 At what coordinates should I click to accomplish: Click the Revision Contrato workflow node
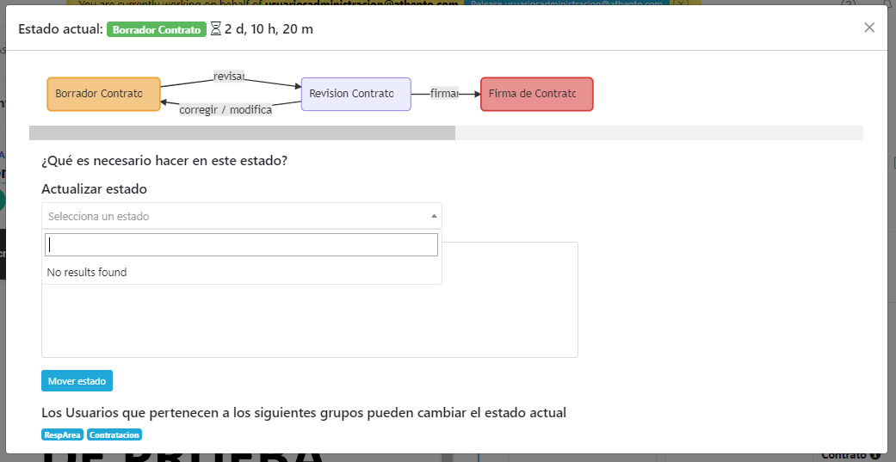click(355, 94)
